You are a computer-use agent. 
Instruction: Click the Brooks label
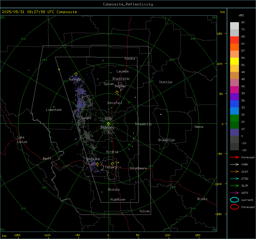pos(202,199)
